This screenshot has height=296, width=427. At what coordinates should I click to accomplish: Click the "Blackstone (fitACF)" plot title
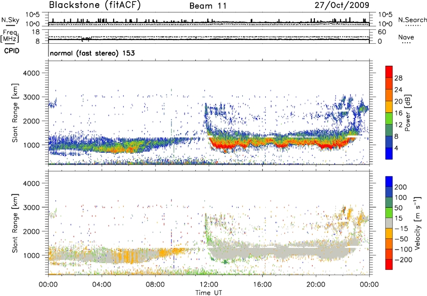[95, 5]
